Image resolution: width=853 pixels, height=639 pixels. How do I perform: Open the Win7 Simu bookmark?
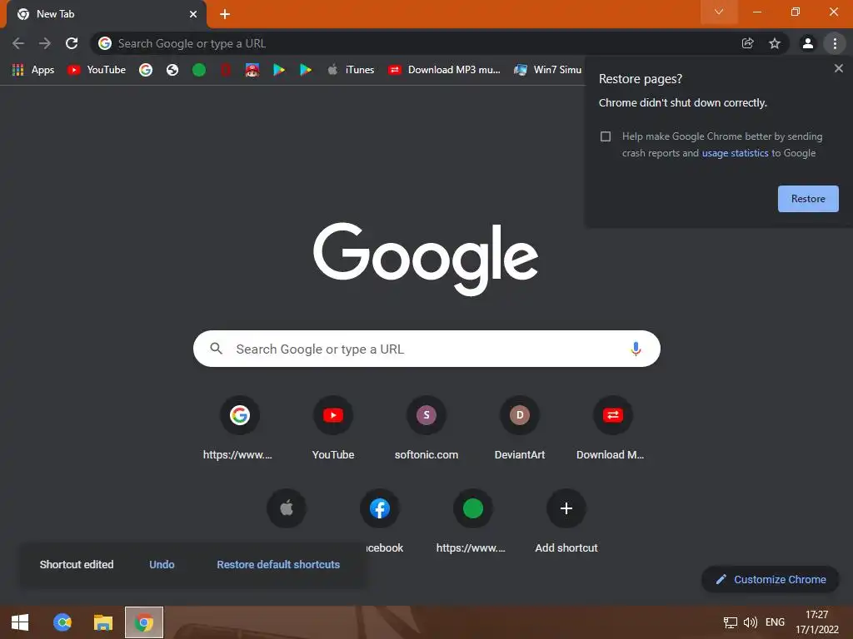(548, 70)
